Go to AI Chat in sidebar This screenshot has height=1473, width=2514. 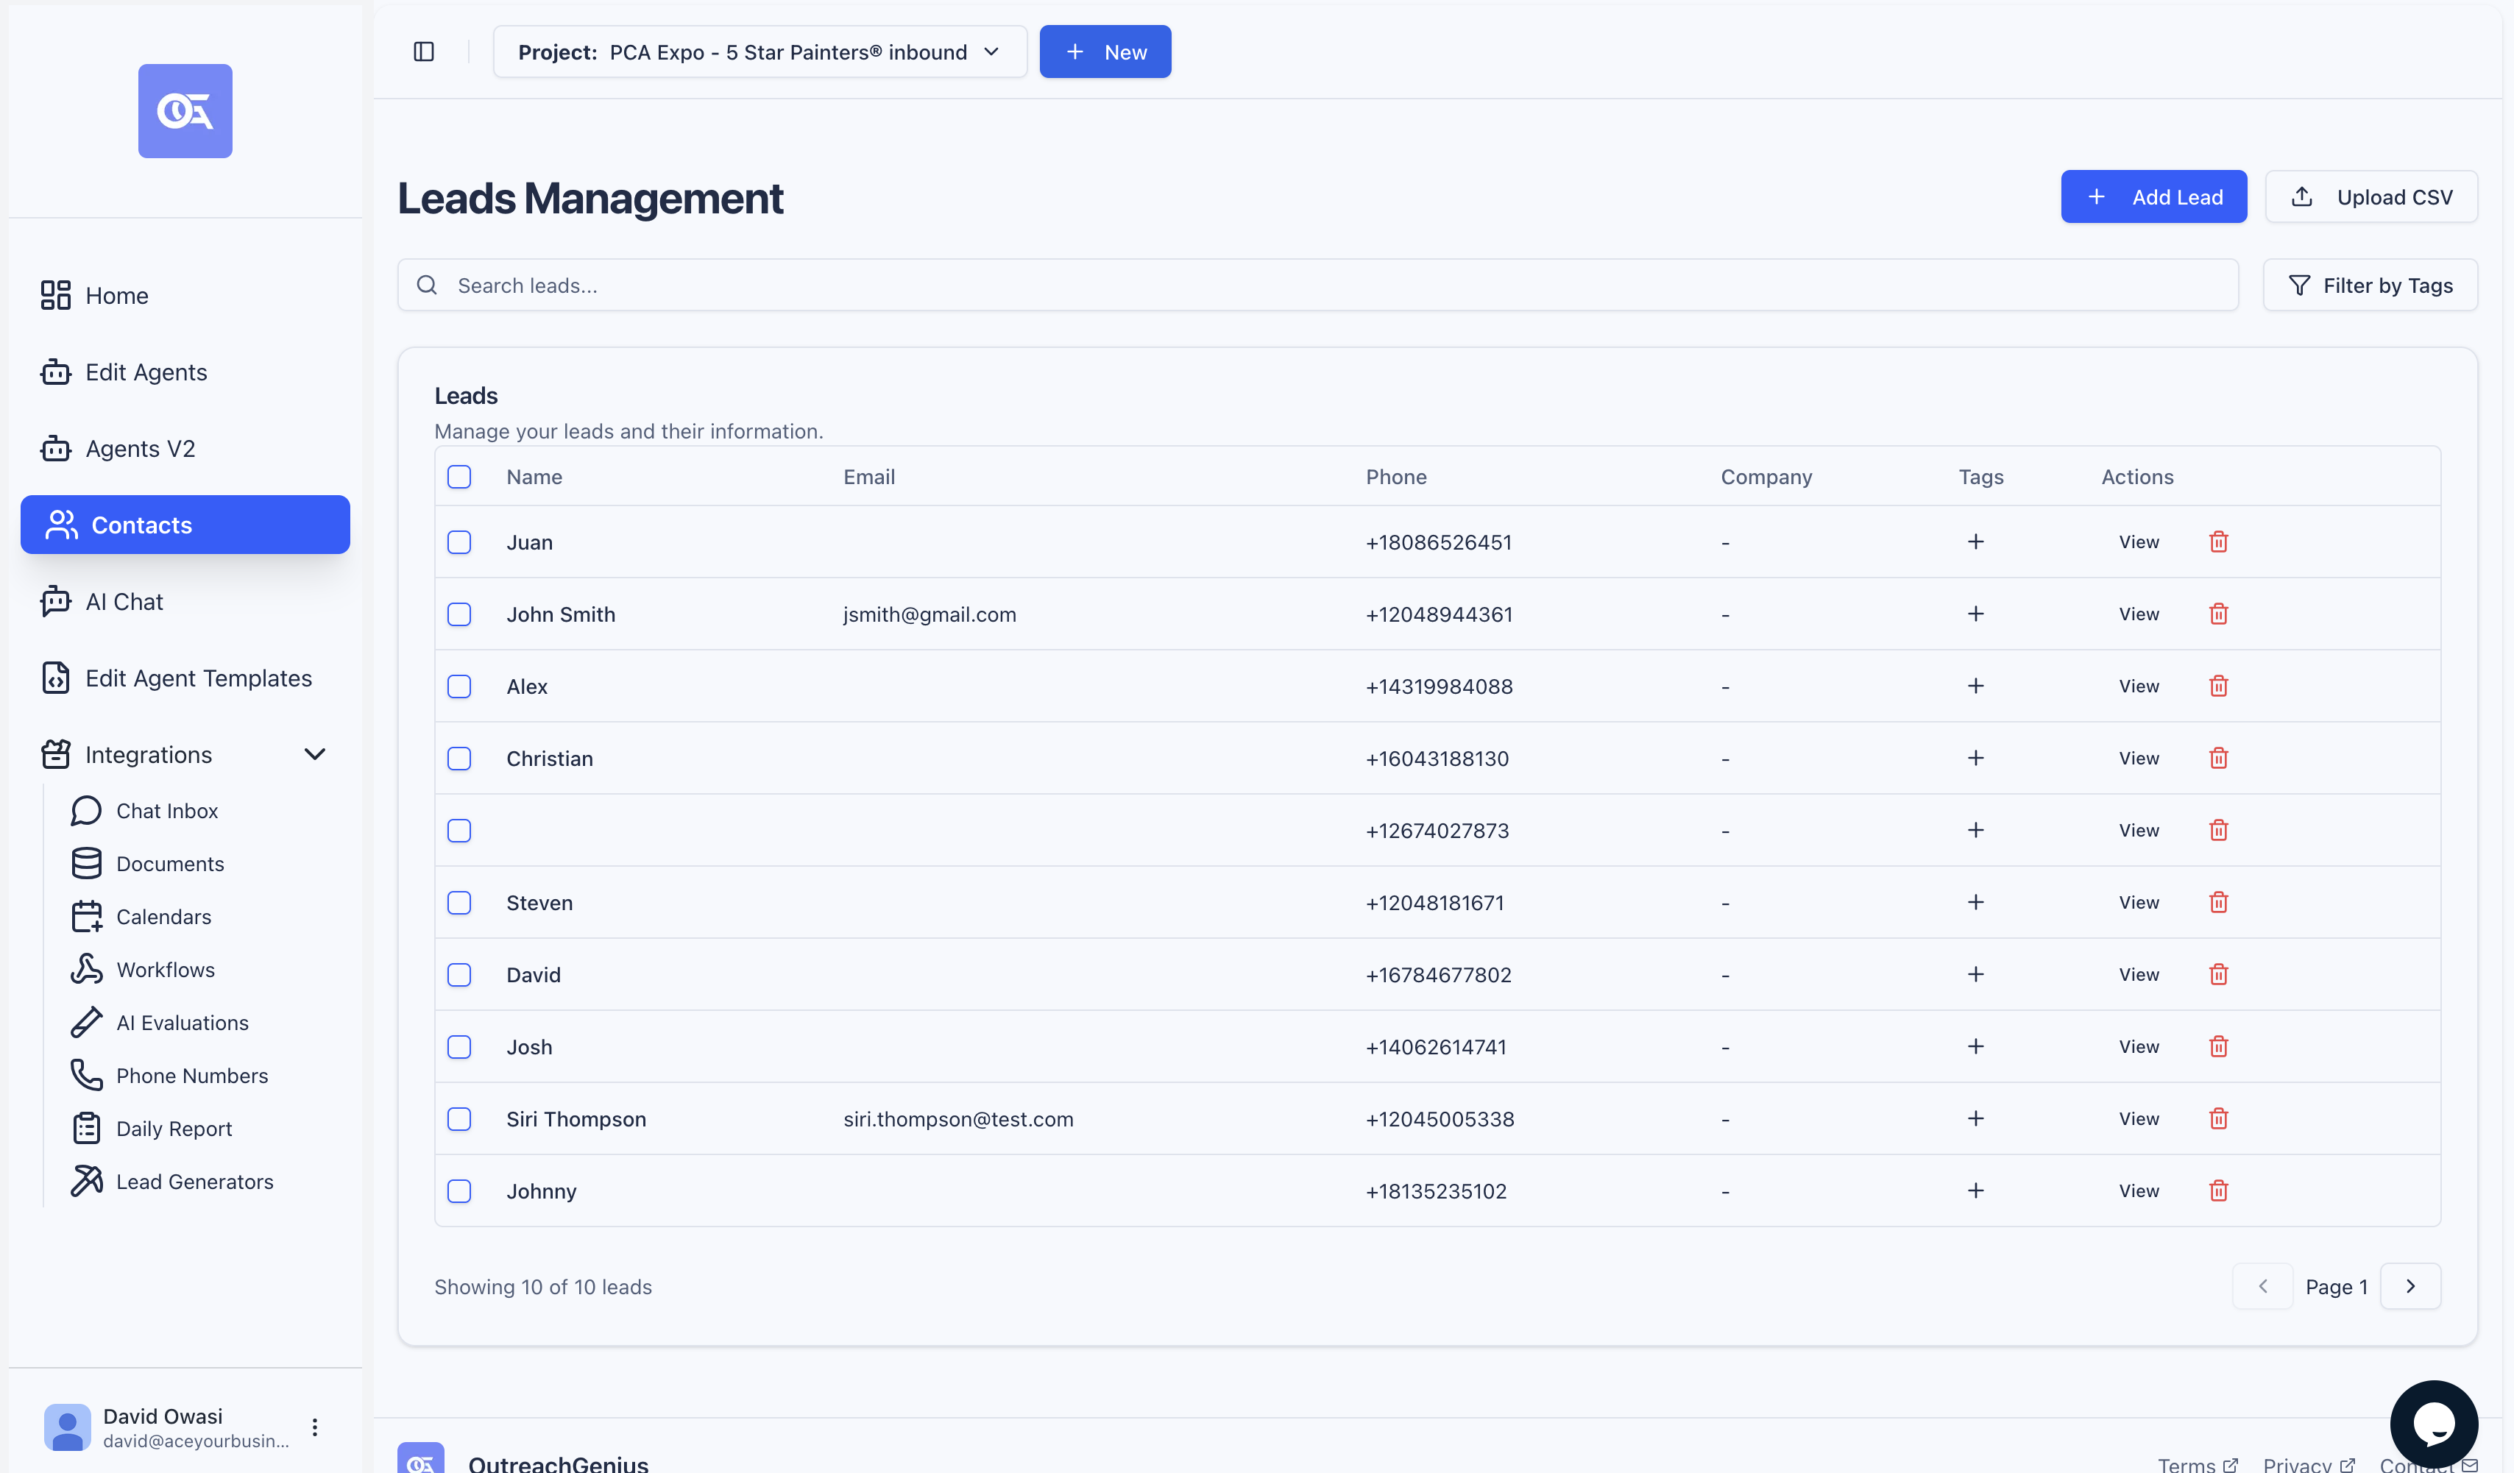[x=124, y=601]
